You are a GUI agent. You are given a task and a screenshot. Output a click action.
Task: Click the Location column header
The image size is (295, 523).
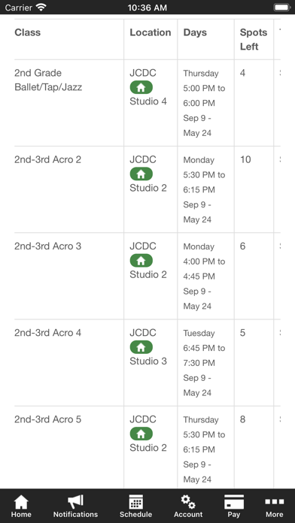[151, 32]
